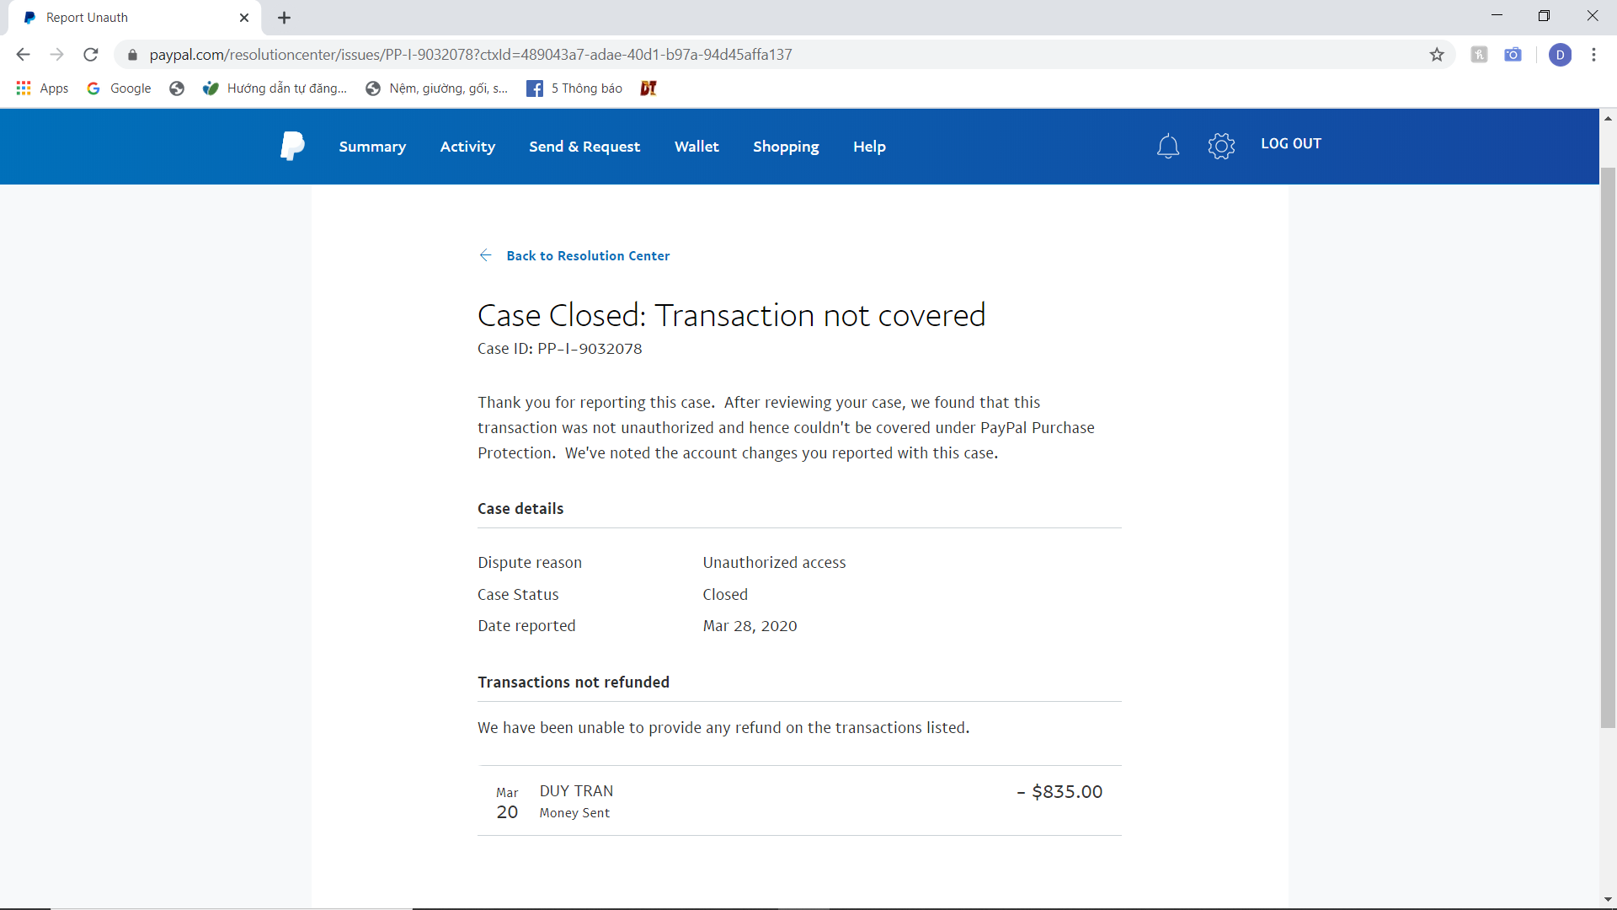Image resolution: width=1617 pixels, height=910 pixels.
Task: Click the Unauthorized access value
Action: [774, 563]
